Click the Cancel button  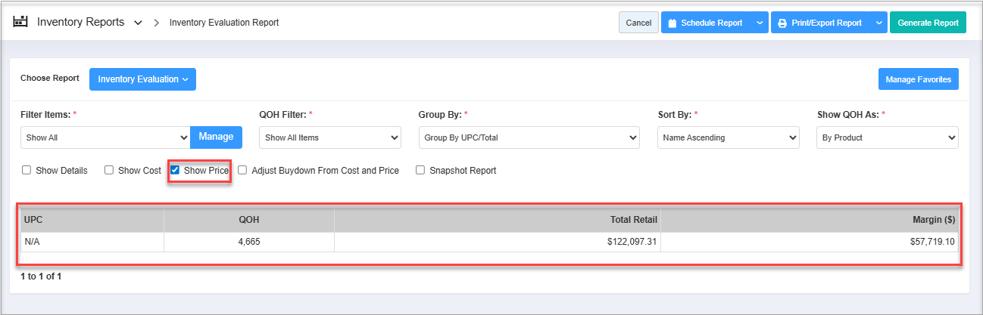click(638, 23)
